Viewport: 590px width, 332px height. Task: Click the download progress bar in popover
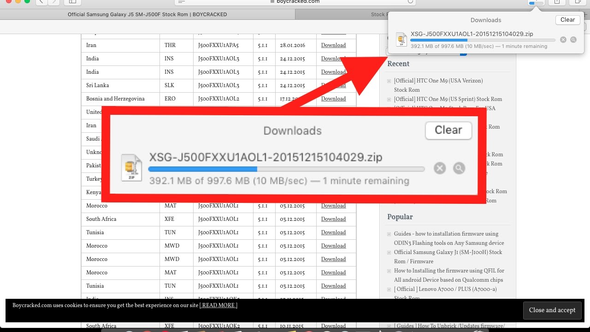click(x=483, y=41)
